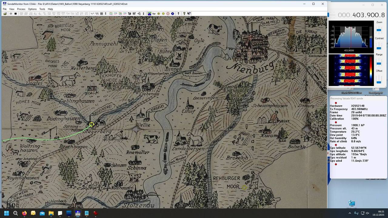Open the Options menu

32,9
